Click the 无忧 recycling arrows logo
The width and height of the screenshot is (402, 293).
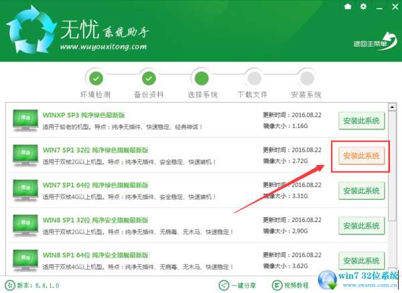point(31,30)
